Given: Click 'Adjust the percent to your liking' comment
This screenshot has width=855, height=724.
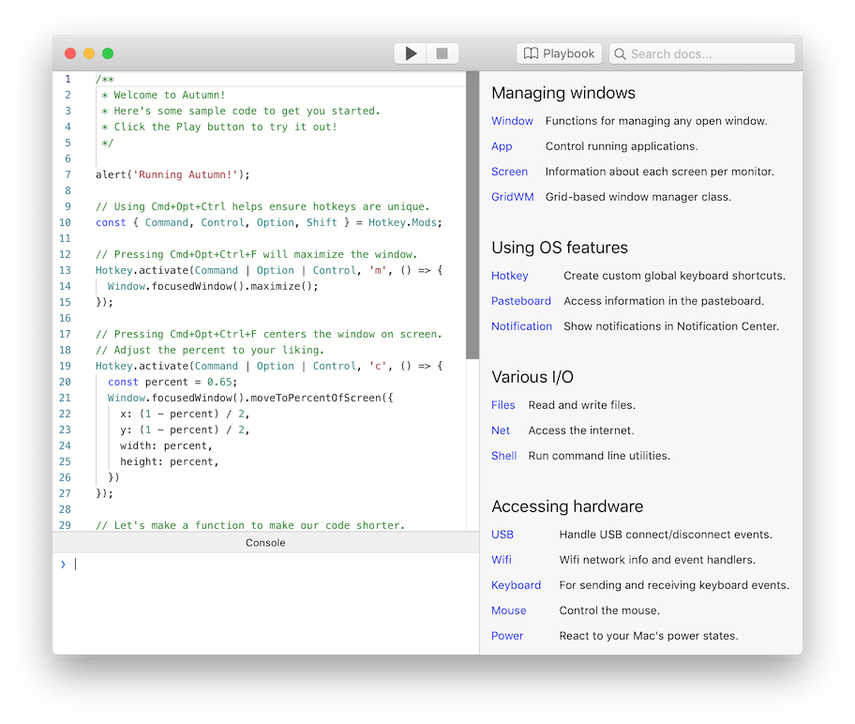Looking at the screenshot, I should pos(210,350).
